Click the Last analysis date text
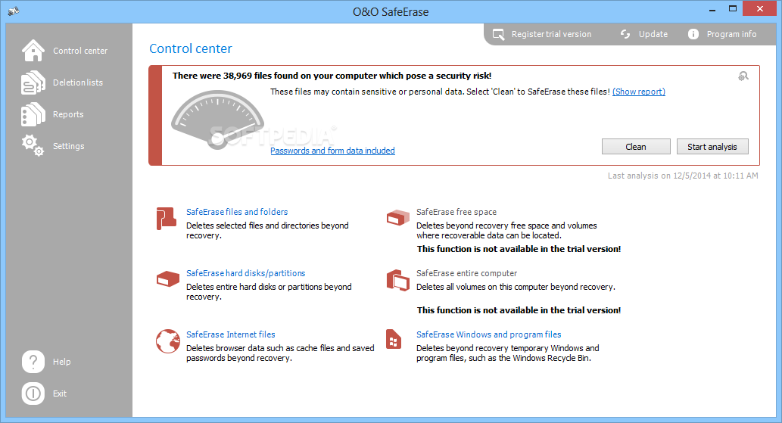 tap(683, 176)
